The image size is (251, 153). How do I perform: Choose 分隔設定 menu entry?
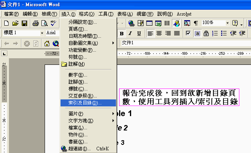point(88,22)
